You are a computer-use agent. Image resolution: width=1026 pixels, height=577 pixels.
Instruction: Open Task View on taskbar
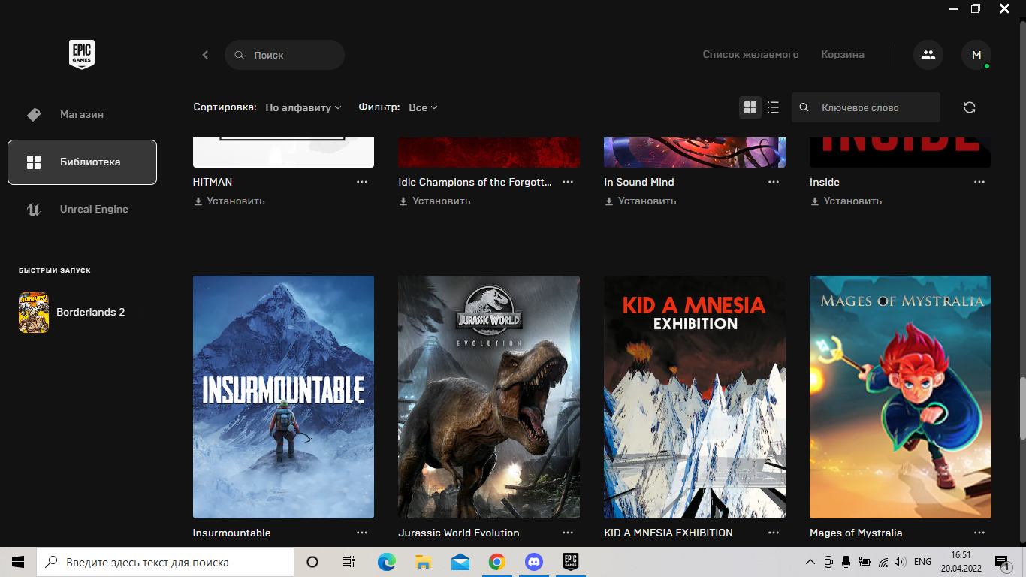349,562
